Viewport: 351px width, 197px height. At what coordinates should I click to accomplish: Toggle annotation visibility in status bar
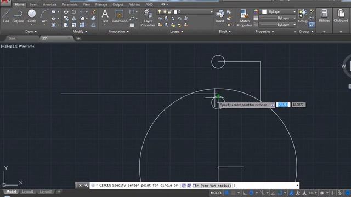click(291, 193)
